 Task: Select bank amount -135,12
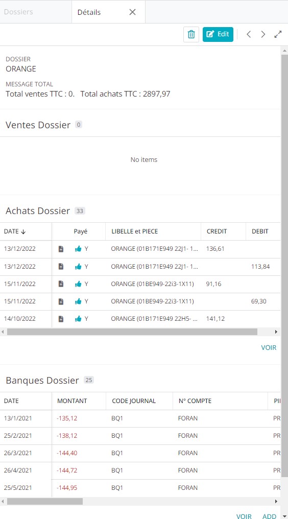coord(67,418)
